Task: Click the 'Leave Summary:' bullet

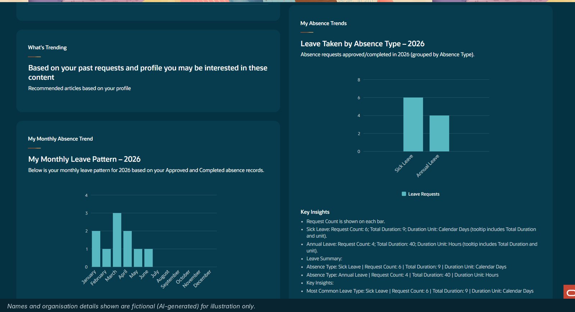Action: pos(324,259)
